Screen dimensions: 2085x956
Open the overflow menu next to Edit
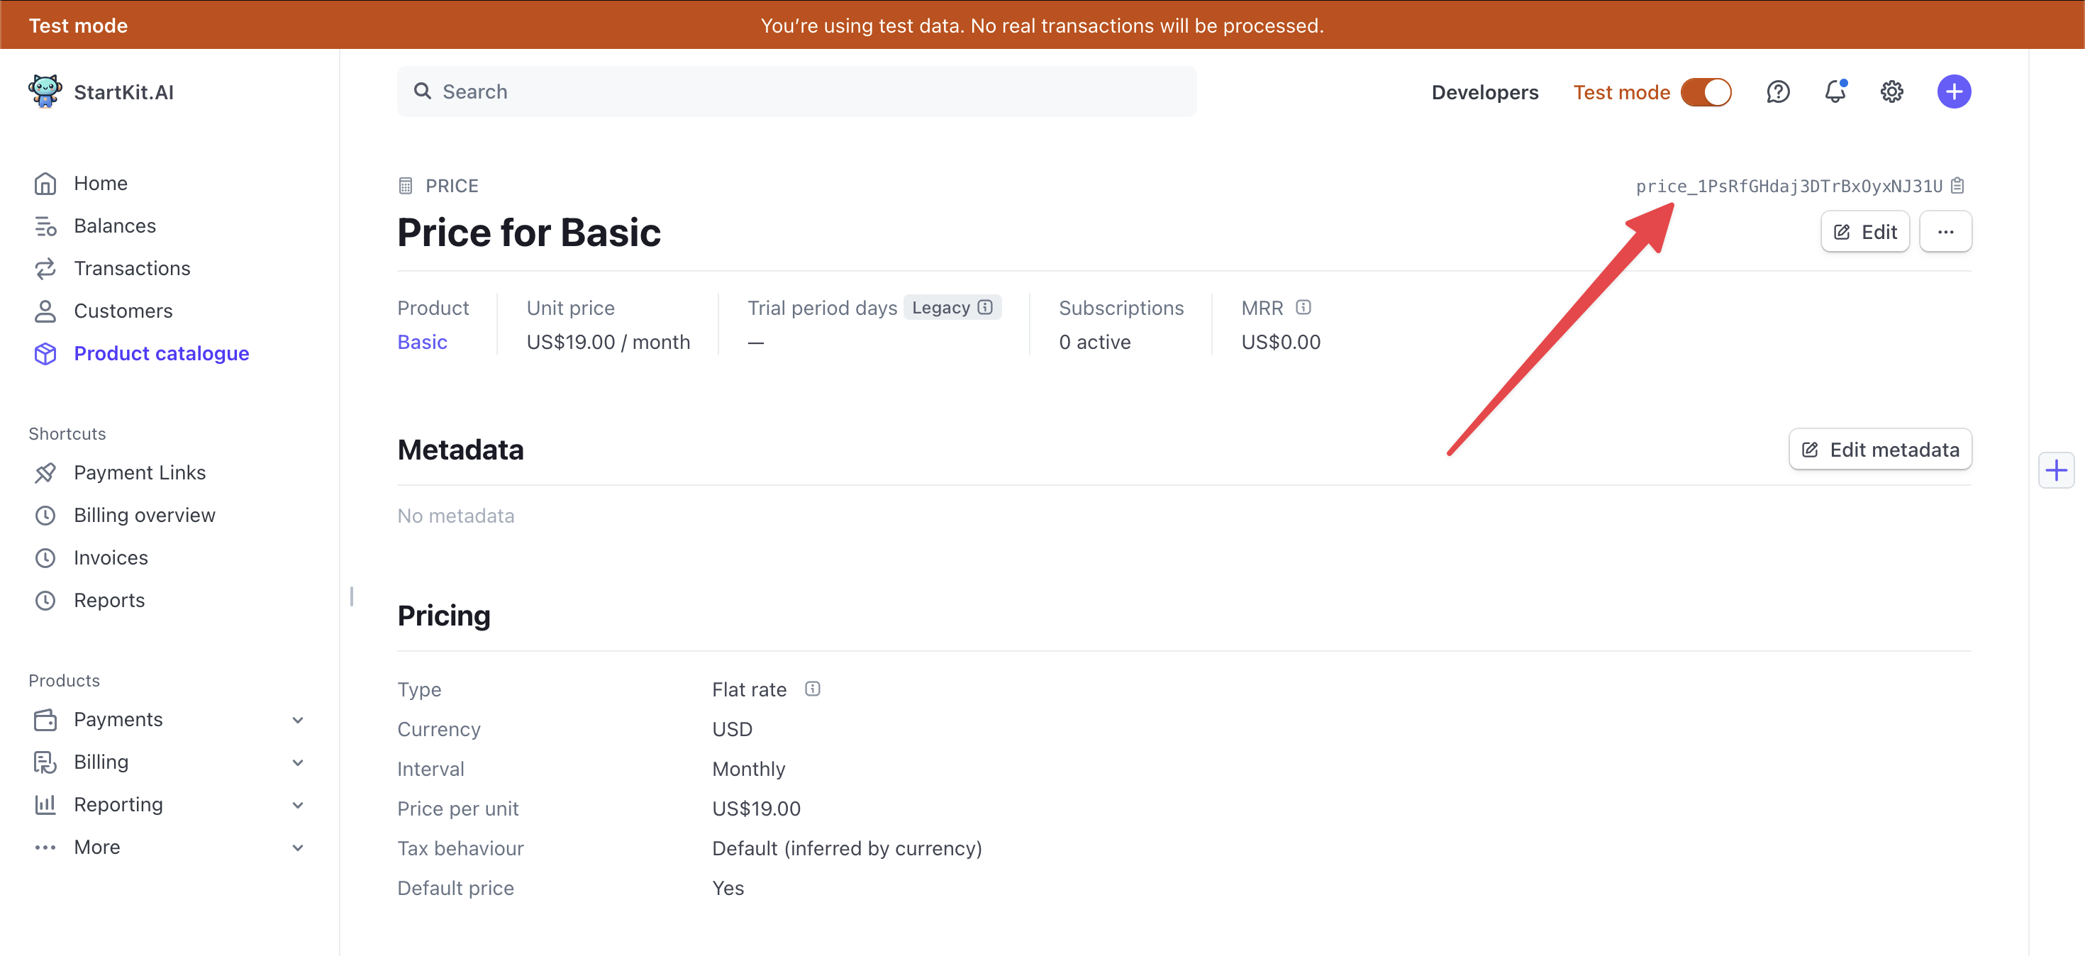click(x=1946, y=231)
